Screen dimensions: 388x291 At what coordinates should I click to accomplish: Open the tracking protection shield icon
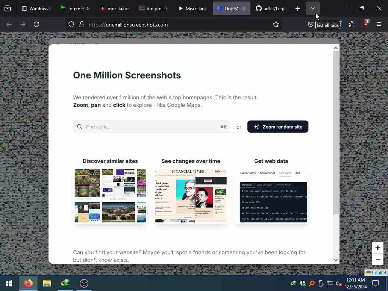coord(71,24)
